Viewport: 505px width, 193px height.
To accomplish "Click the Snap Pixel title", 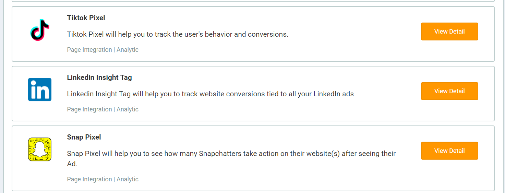I will click(84, 137).
